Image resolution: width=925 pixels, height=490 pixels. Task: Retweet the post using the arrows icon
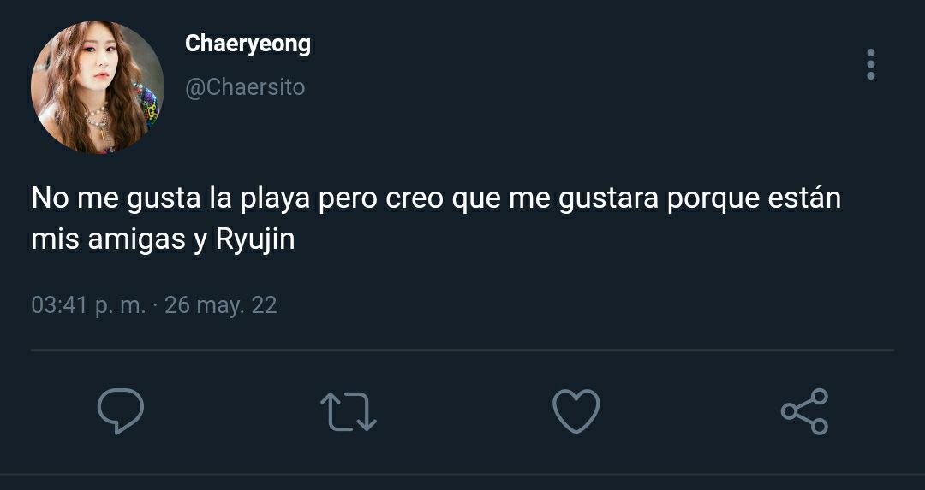[x=348, y=411]
